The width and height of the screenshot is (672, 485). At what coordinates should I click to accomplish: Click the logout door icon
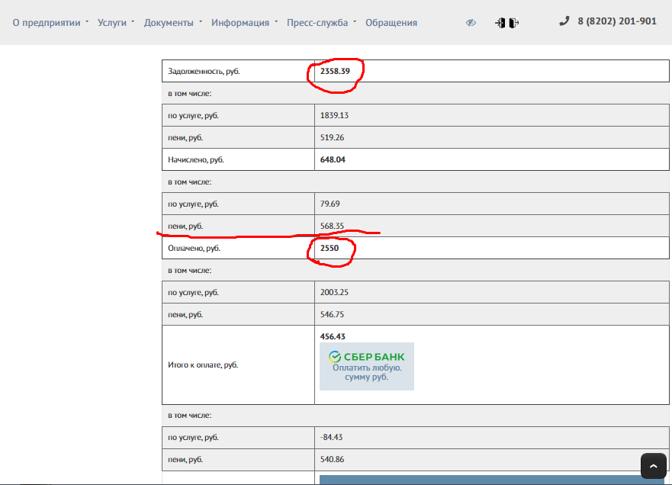(x=514, y=23)
